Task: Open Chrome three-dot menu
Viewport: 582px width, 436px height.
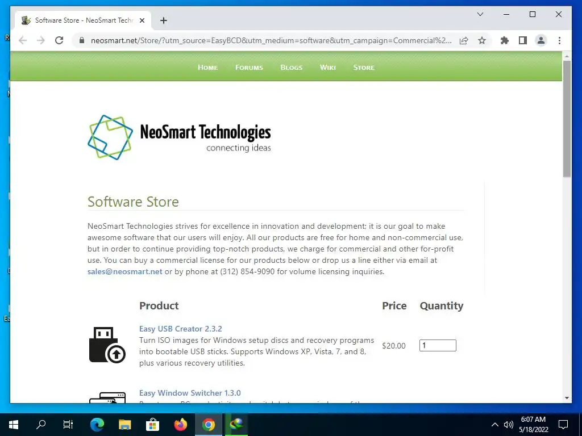Action: coord(559,40)
